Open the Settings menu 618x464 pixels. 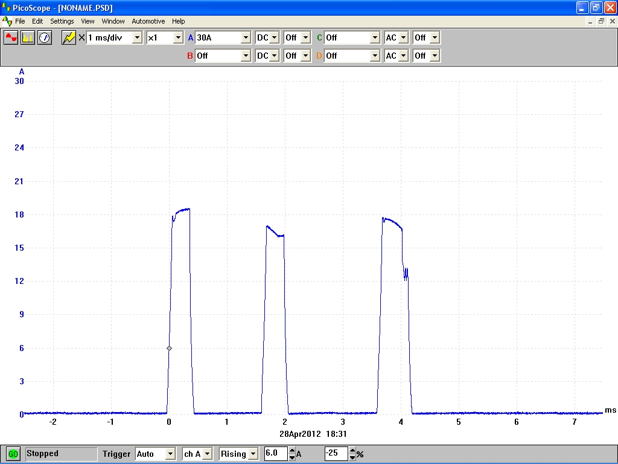pos(62,21)
